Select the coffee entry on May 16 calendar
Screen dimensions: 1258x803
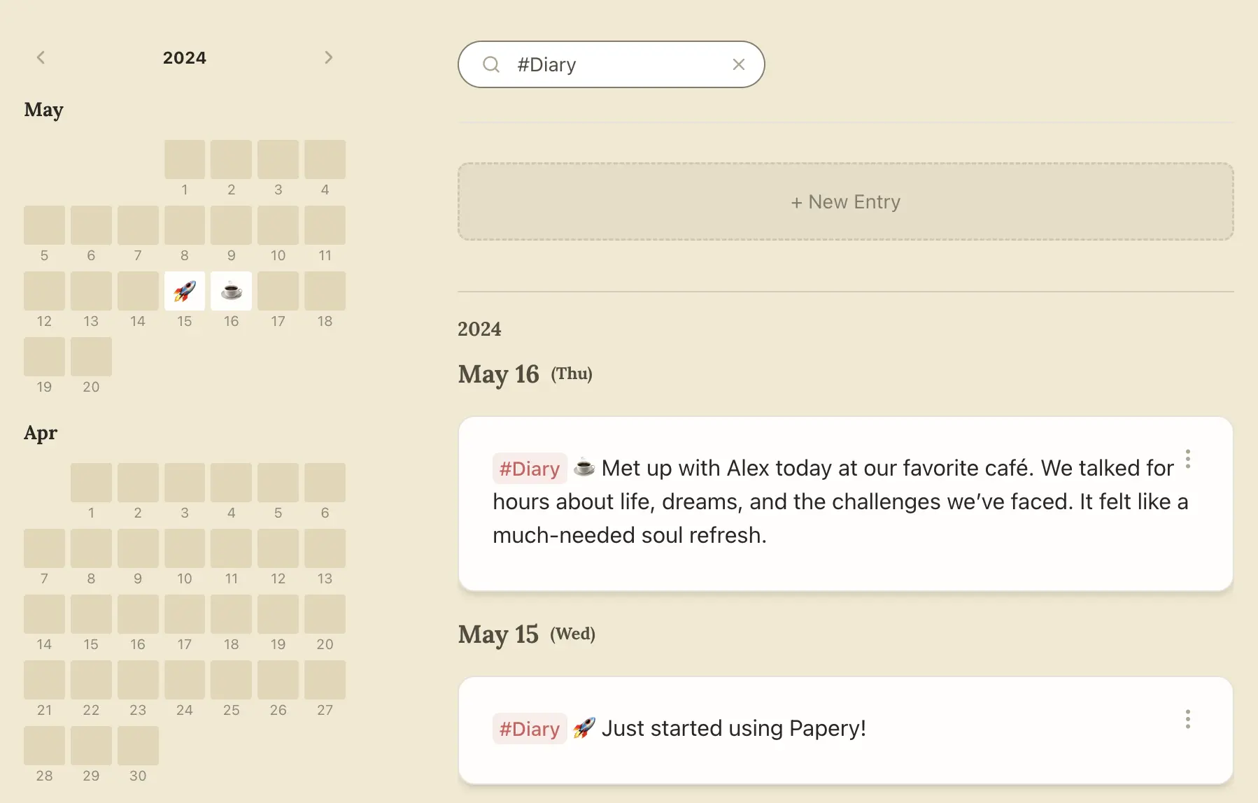coord(231,291)
